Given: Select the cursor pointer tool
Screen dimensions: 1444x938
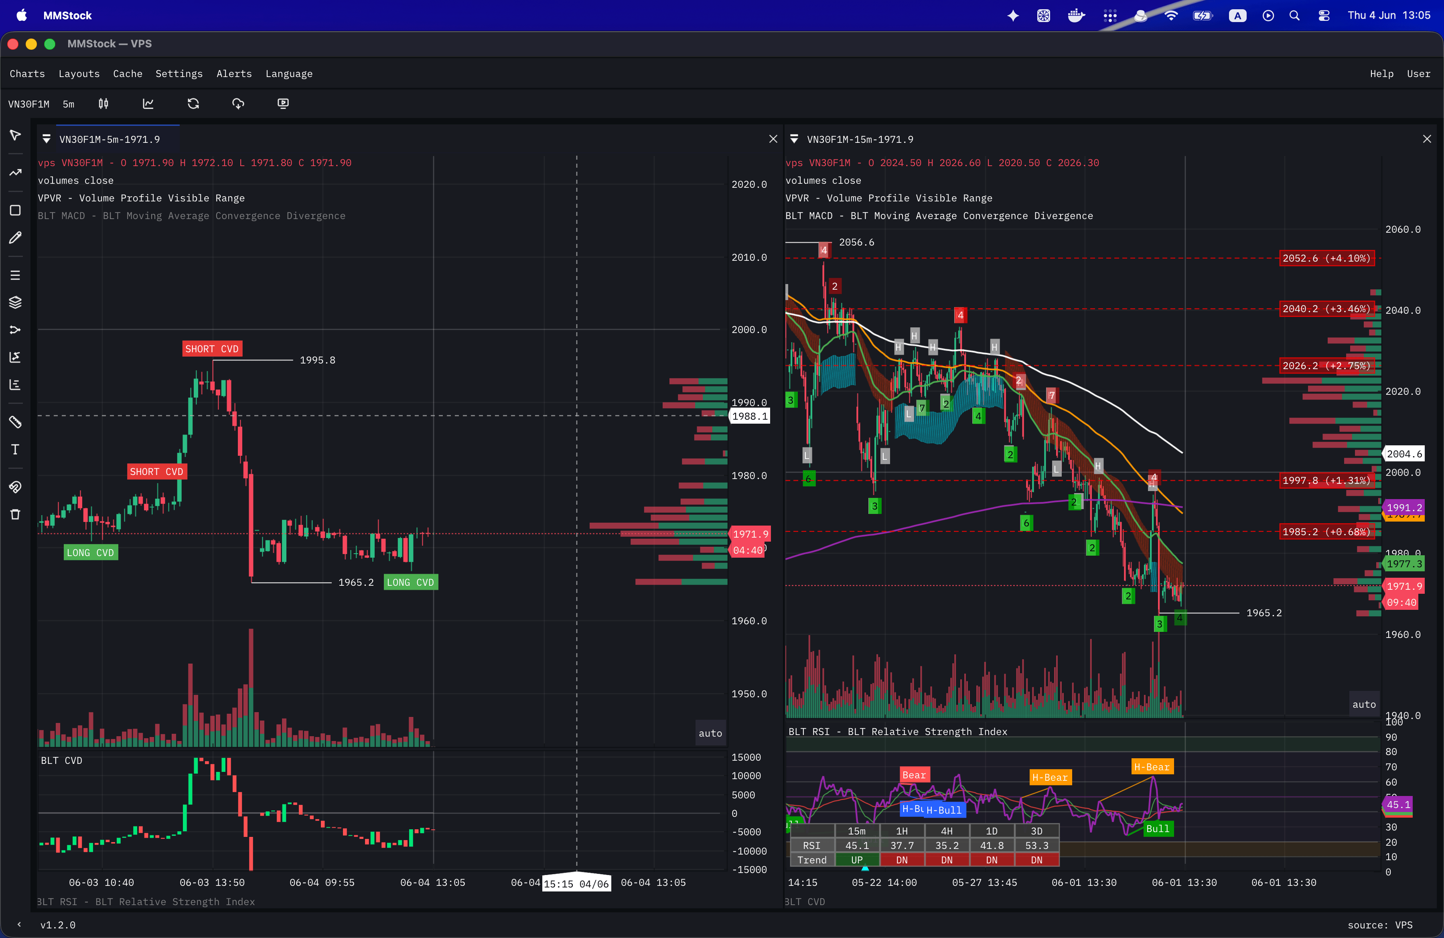Looking at the screenshot, I should tap(15, 135).
